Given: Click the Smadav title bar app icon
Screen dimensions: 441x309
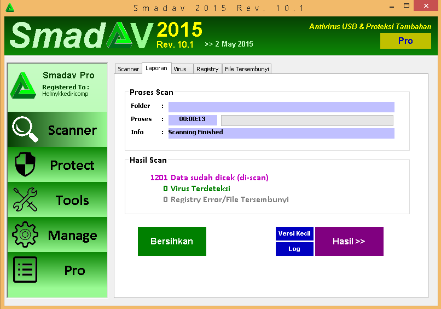Looking at the screenshot, I should click(10, 8).
